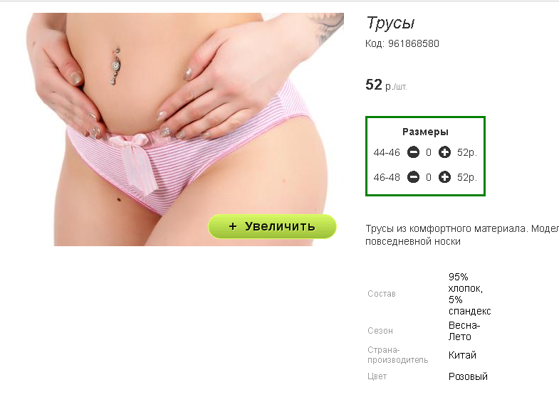Click the 52р. price in the 44-46 row
This screenshot has width=559, height=402.
467,153
